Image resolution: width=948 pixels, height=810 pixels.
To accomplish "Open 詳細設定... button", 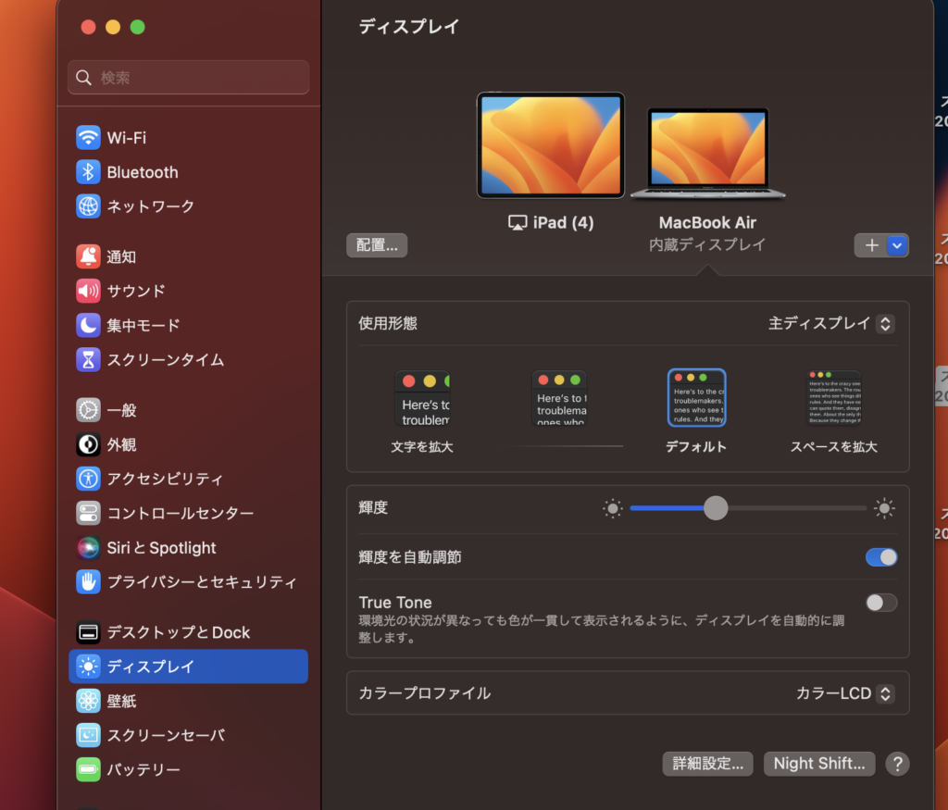I will tap(708, 764).
